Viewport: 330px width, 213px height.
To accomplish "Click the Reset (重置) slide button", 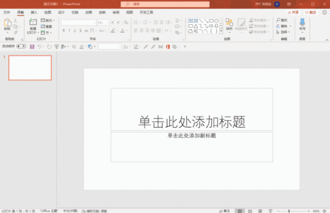I will coord(46,26).
